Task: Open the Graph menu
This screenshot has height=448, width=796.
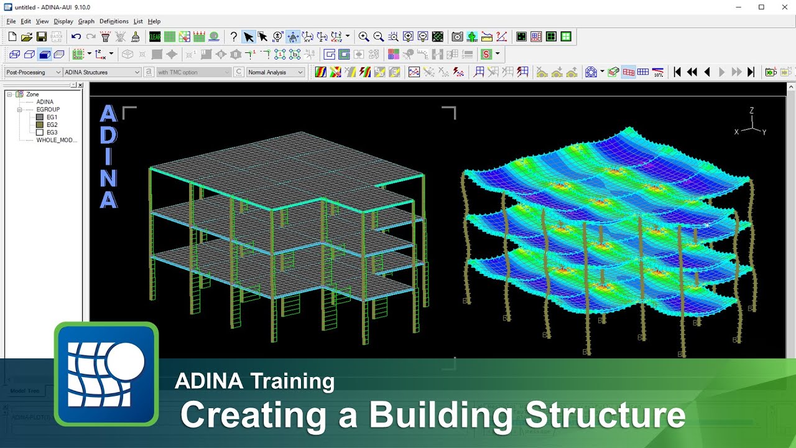Action: click(86, 21)
